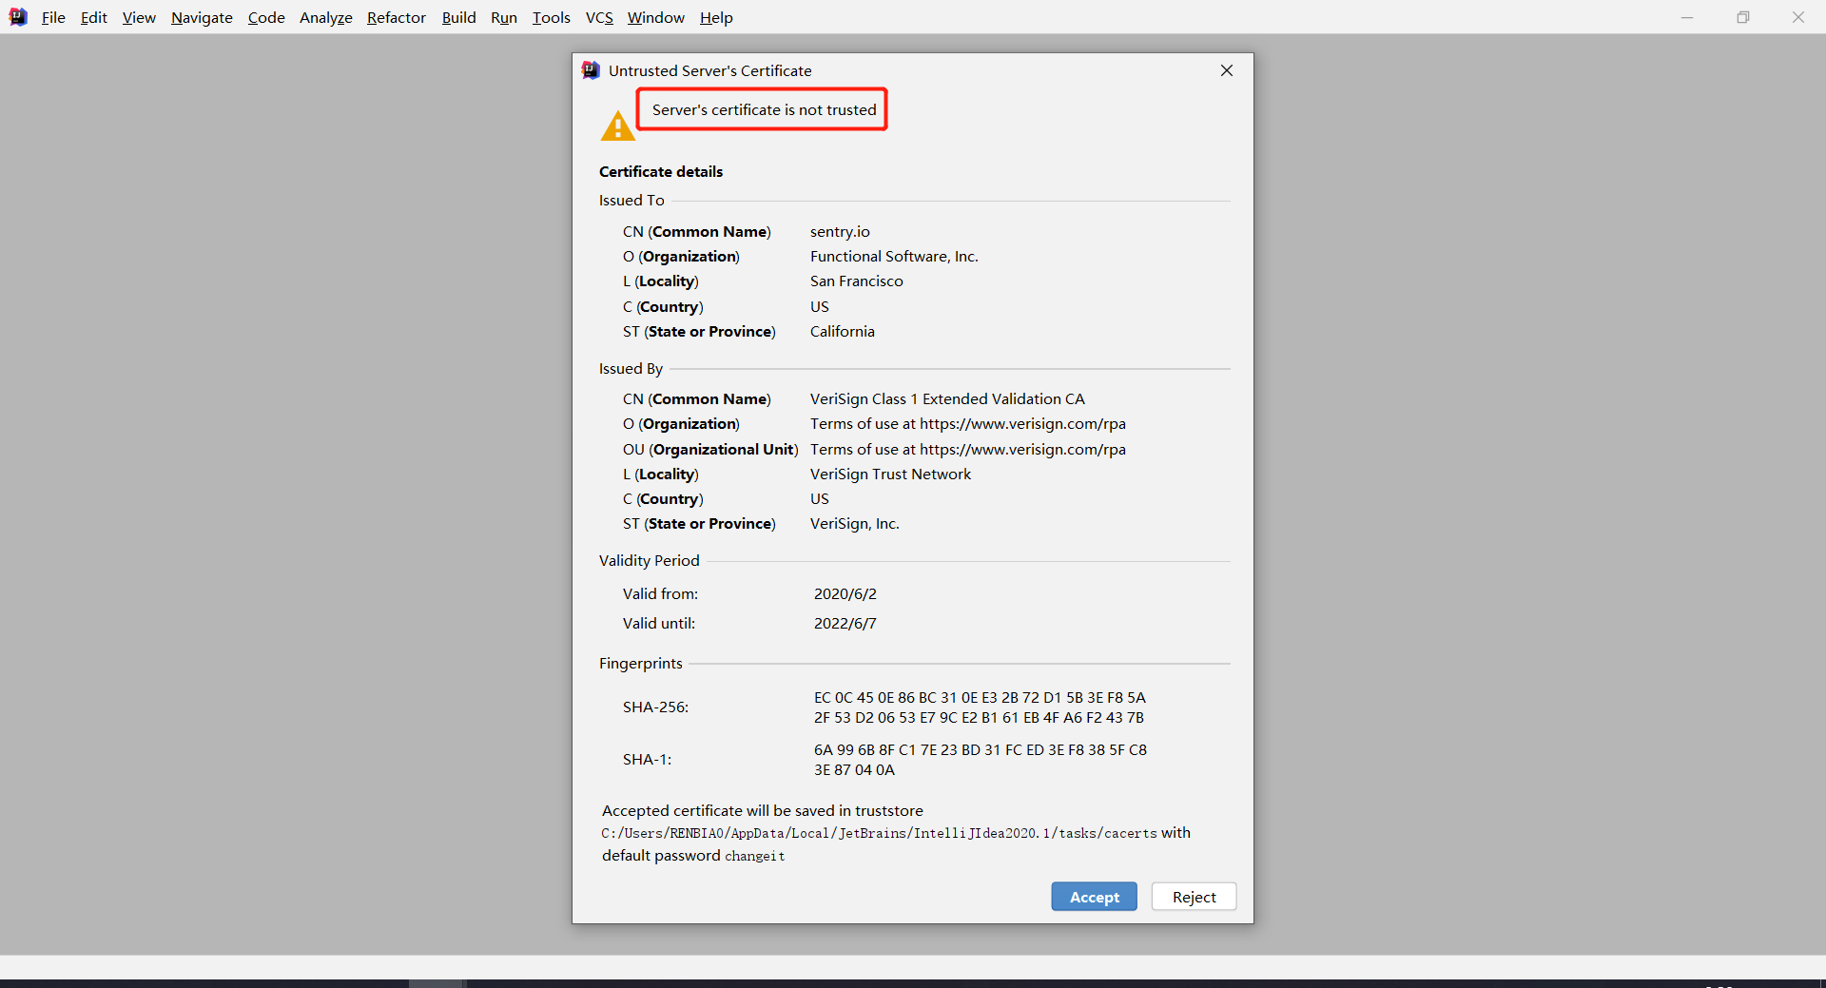
Task: Open the File menu
Action: [x=53, y=17]
